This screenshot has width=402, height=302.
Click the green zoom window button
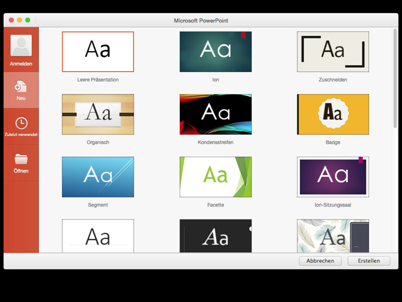28,20
